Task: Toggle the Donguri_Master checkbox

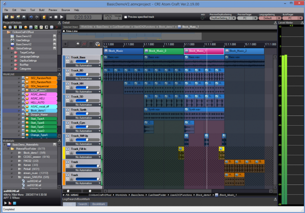Action: pyautogui.click(x=23, y=115)
